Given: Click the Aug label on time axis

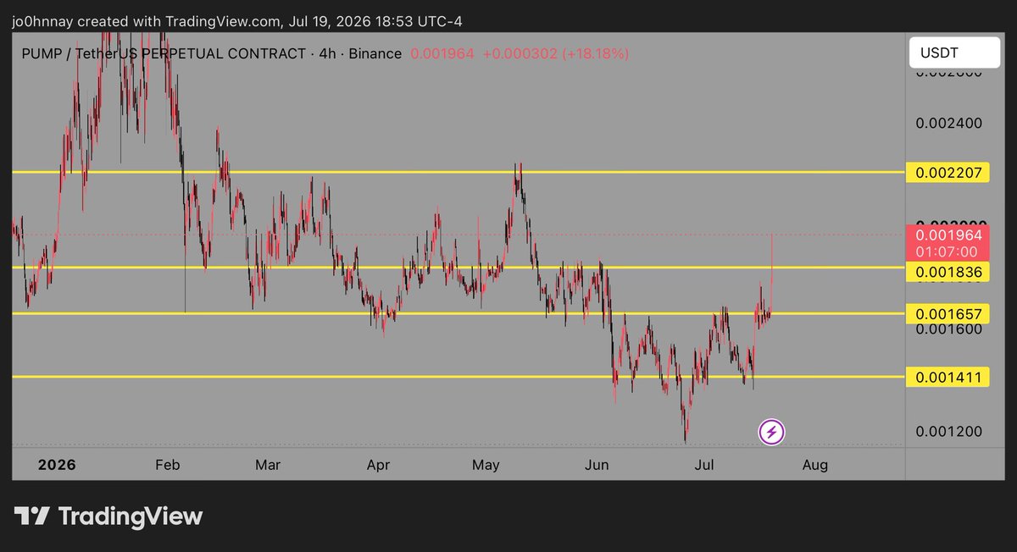Looking at the screenshot, I should 815,465.
